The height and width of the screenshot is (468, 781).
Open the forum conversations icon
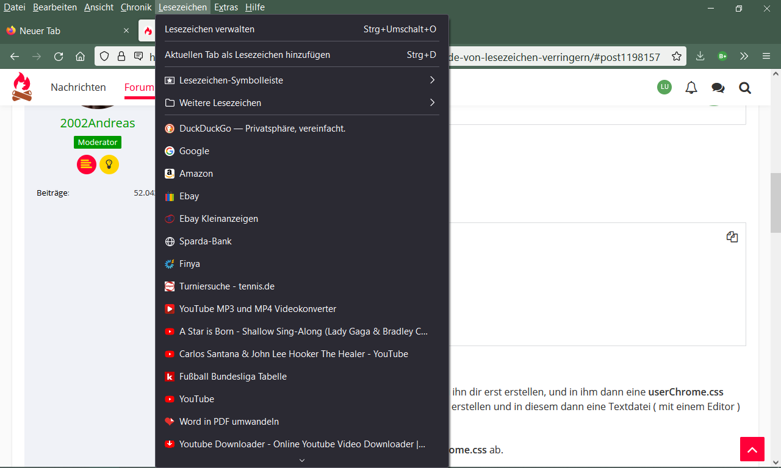(x=718, y=88)
